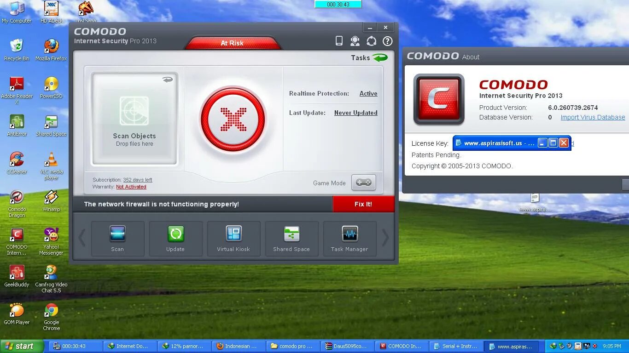Click the Comodo red C logo in About
The width and height of the screenshot is (629, 353).
(x=439, y=99)
